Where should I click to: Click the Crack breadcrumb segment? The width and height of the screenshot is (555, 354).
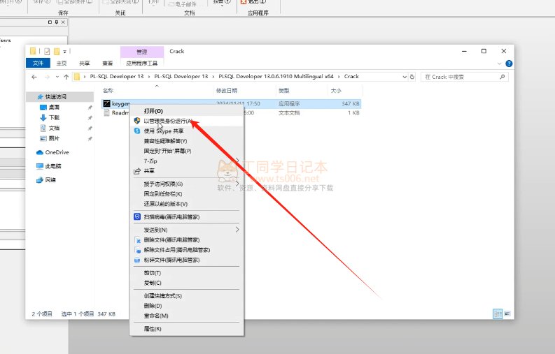[x=351, y=76]
